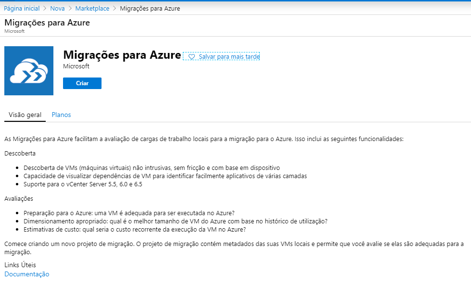Select 'Salvar para mais tarde' text

pyautogui.click(x=229, y=57)
